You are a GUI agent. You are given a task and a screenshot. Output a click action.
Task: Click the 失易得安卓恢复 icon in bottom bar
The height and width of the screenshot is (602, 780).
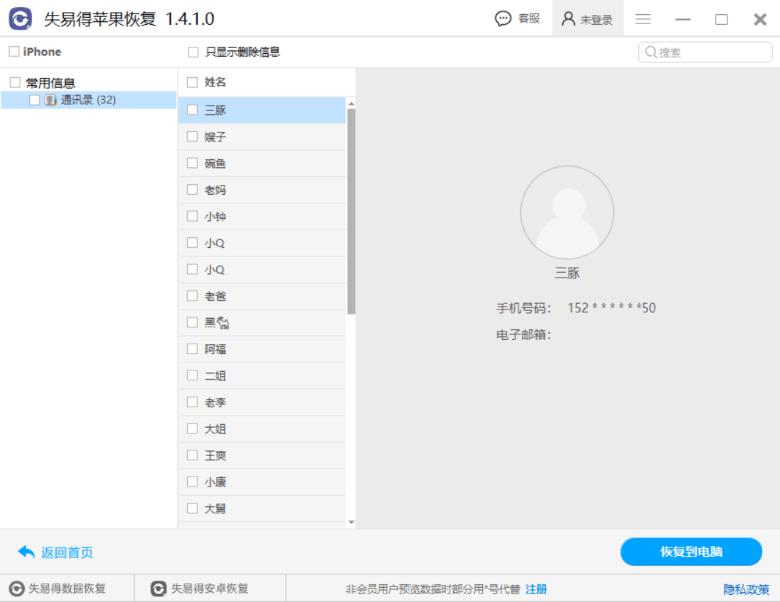157,589
